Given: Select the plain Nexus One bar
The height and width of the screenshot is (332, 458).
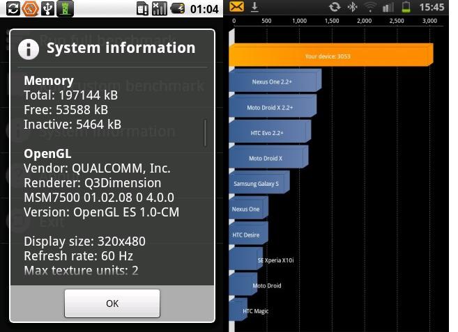Looking at the screenshot, I should pyautogui.click(x=249, y=207).
